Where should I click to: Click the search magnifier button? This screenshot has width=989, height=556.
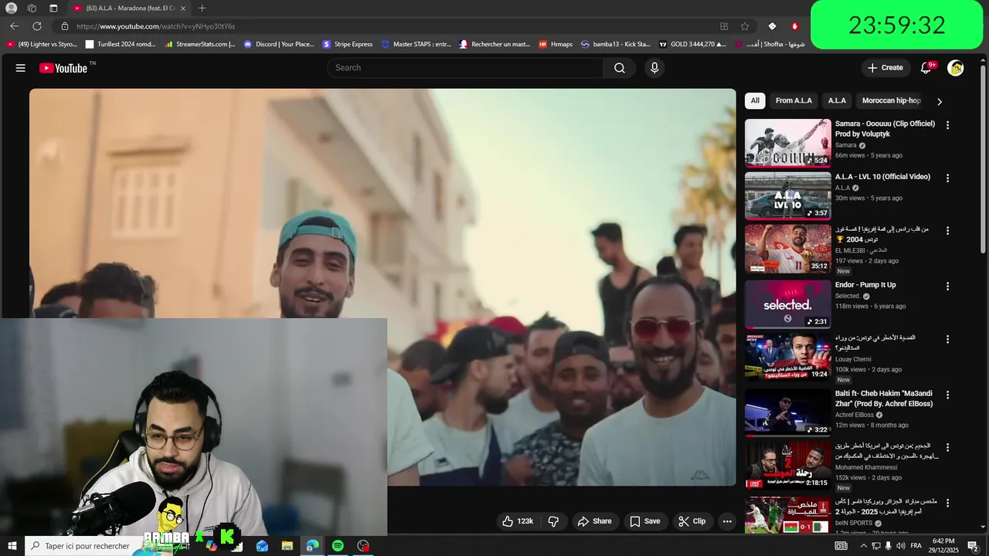[620, 68]
